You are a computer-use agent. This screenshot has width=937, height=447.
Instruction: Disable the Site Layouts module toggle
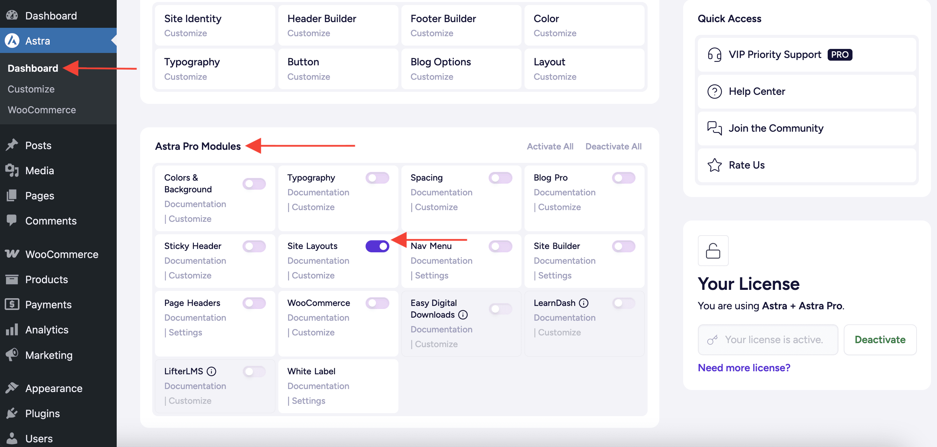pyautogui.click(x=377, y=246)
